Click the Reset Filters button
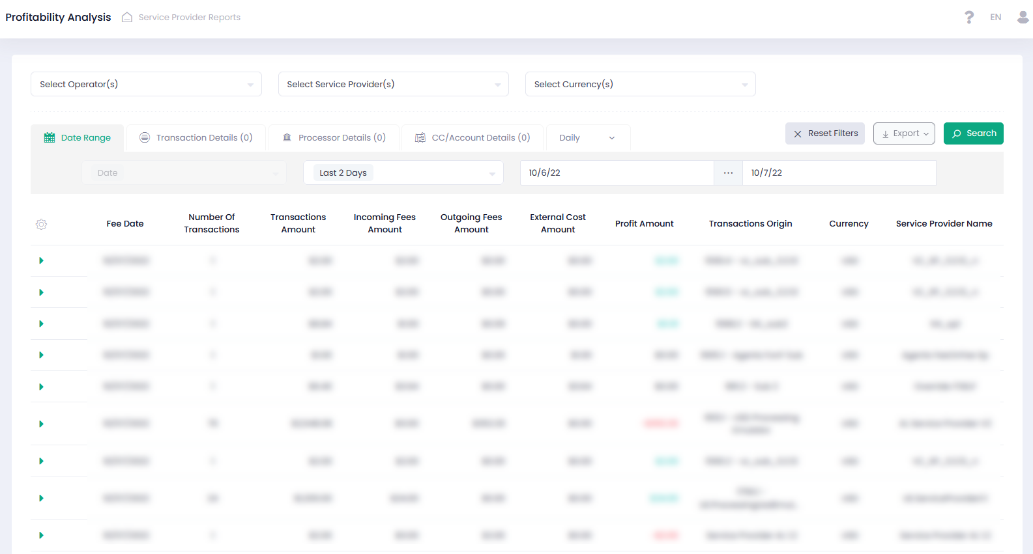 [x=824, y=133]
